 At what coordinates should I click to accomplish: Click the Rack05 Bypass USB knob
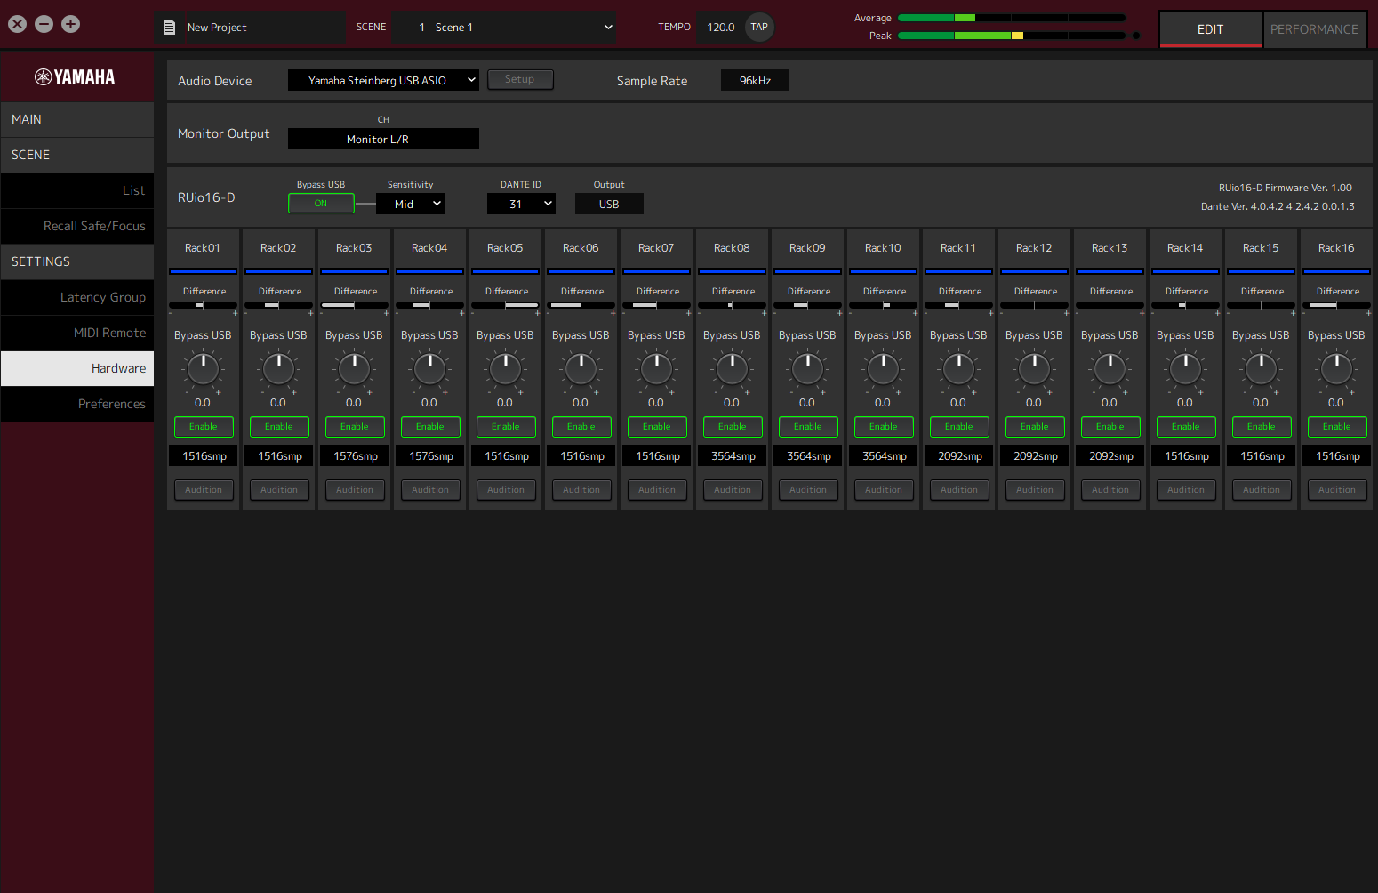pyautogui.click(x=505, y=368)
